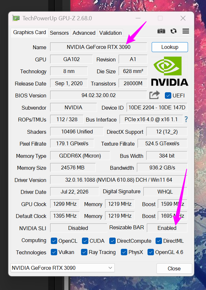The height and width of the screenshot is (290, 206).
Task: Click the Texture Fillrate value 524.5 GTexel/s
Action: point(162,143)
